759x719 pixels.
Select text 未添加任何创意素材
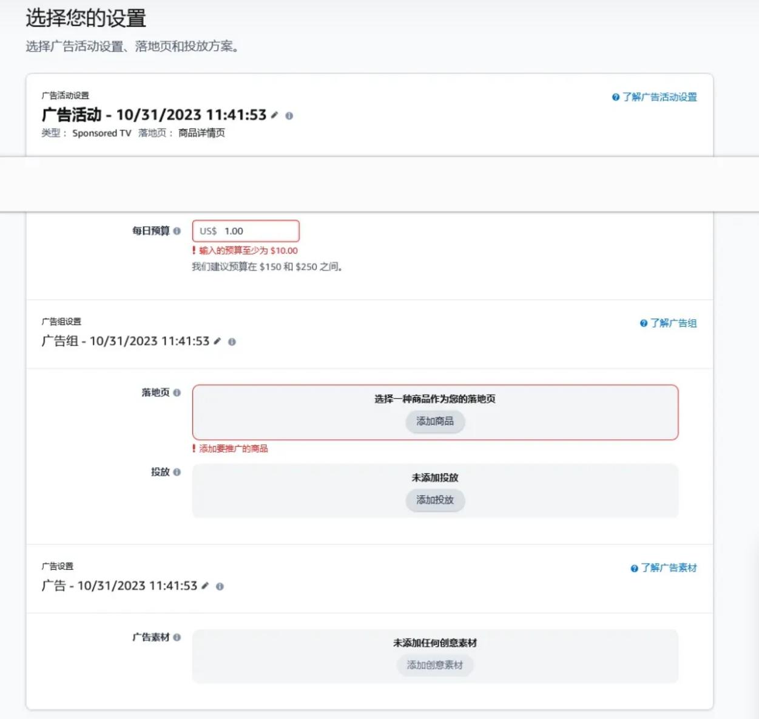(x=435, y=643)
